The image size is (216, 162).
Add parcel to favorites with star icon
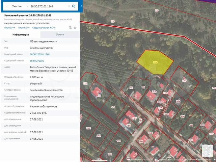click(75, 27)
